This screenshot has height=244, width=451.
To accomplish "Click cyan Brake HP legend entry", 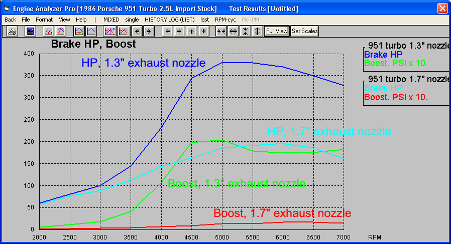I will (383, 88).
